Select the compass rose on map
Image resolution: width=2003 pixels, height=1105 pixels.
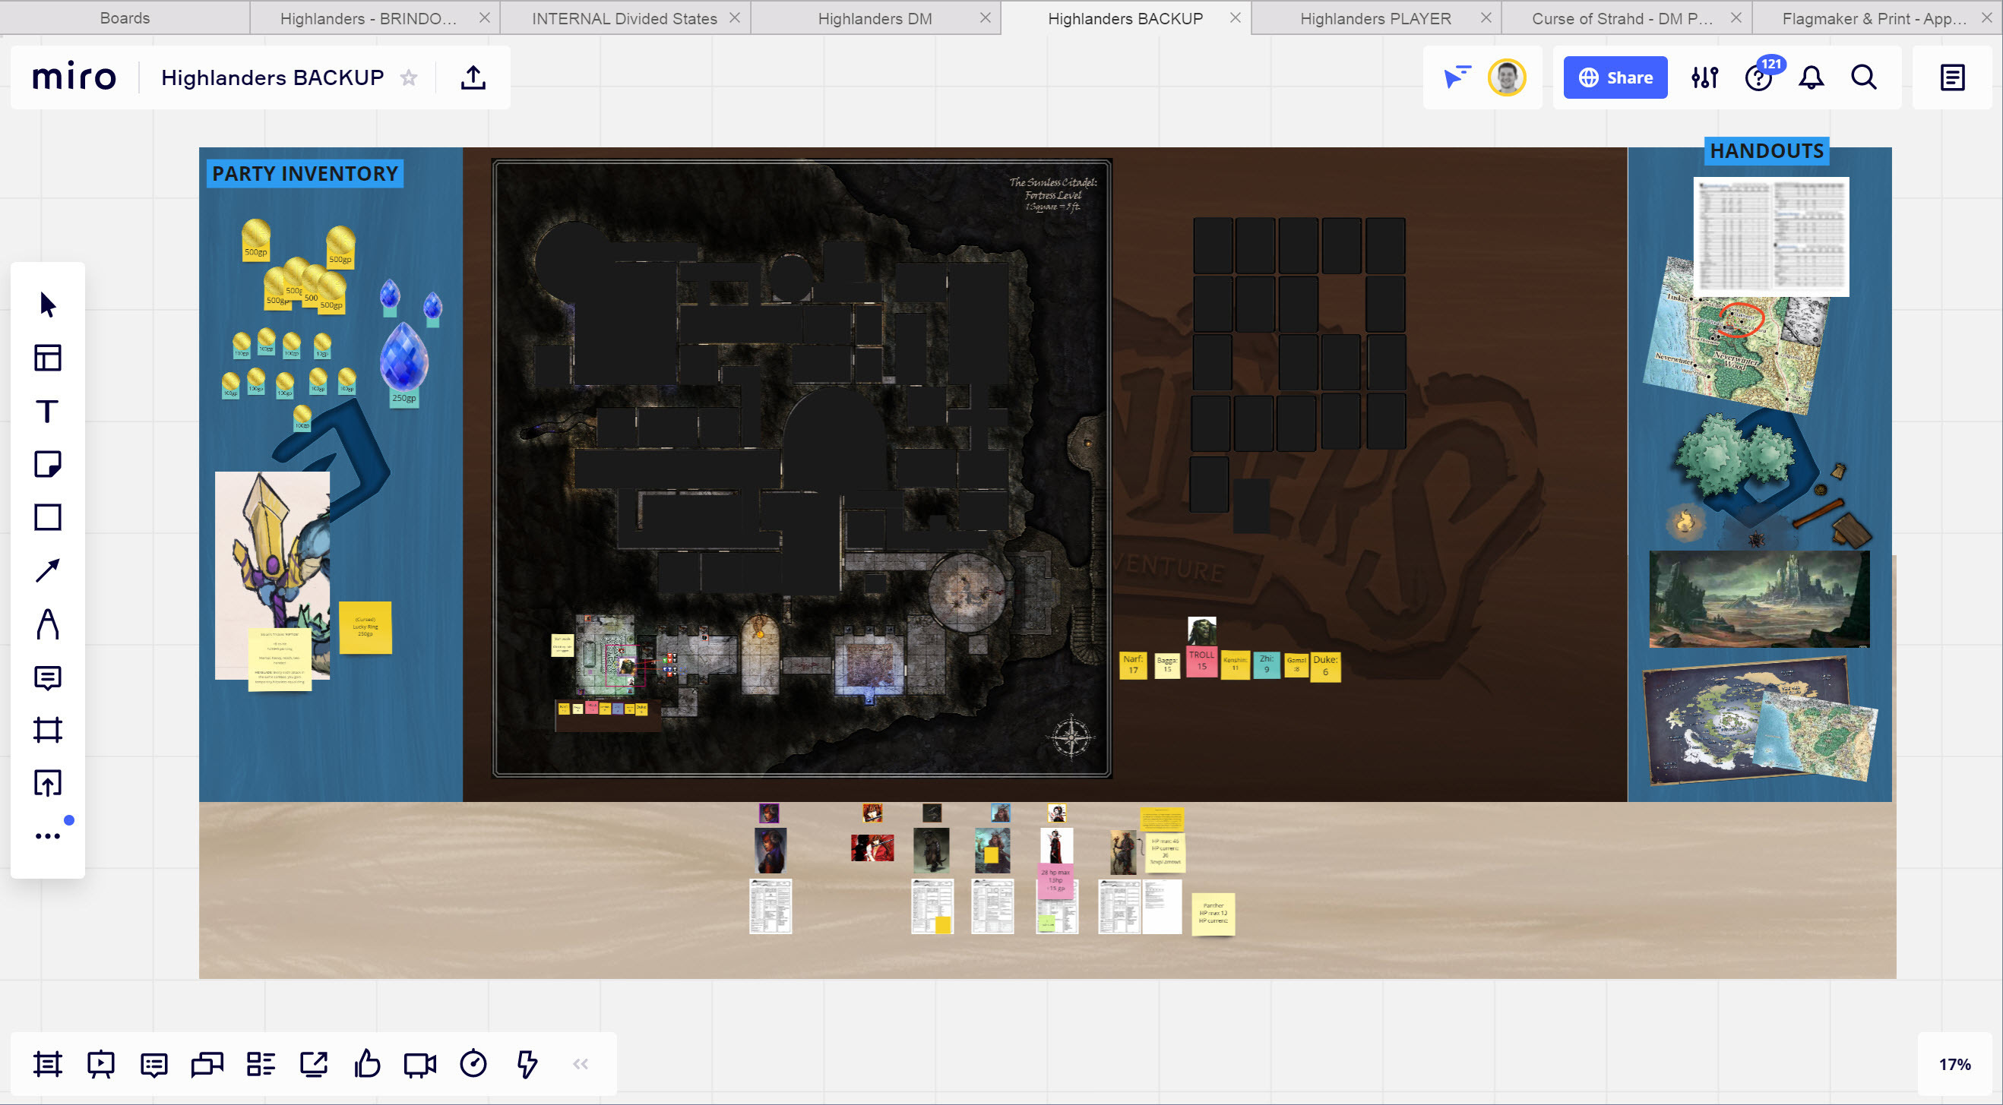click(1071, 735)
